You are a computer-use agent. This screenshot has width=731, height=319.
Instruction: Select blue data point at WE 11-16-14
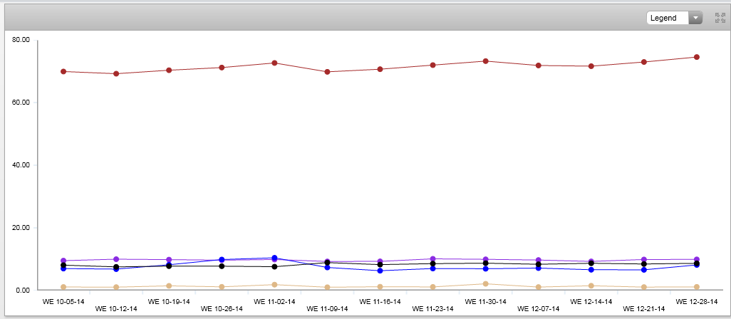tap(380, 271)
